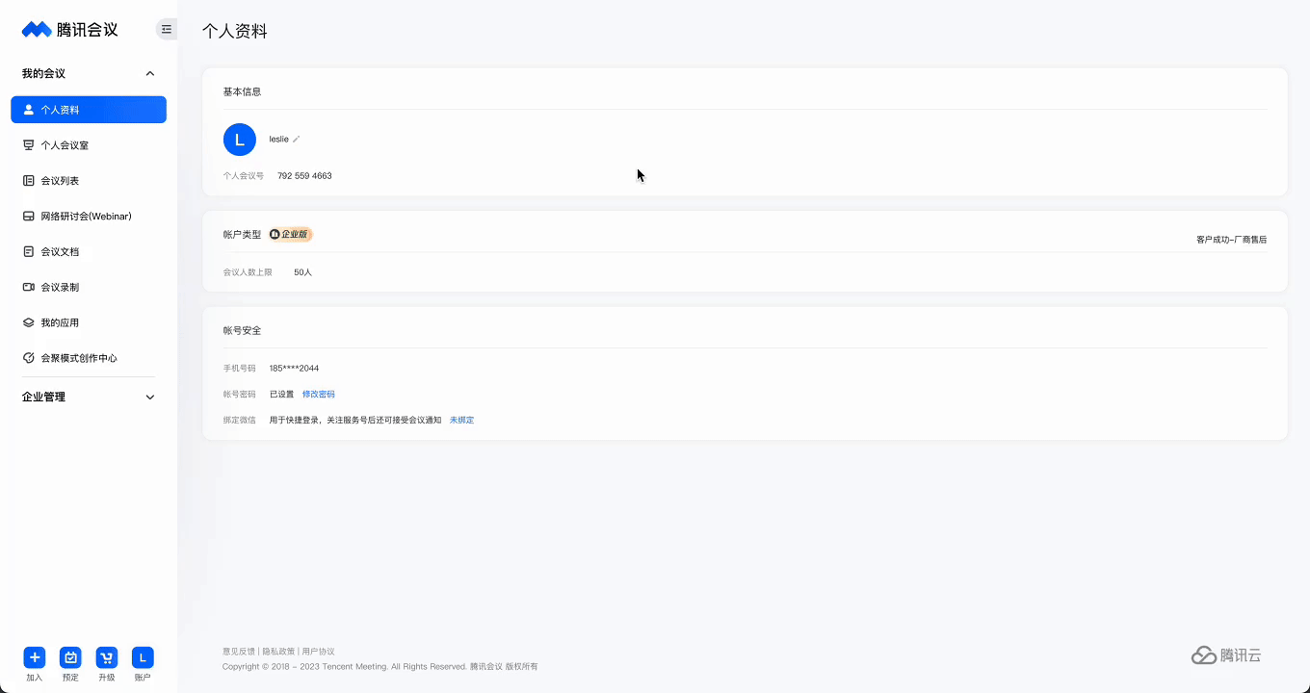Viewport: 1310px width, 693px height.
Task: Click the room icon beside 个人会议室
Action: click(x=29, y=145)
